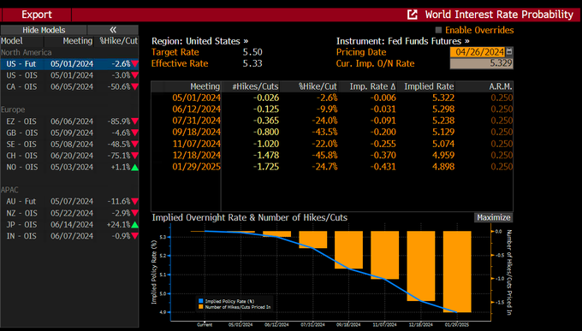Click the orange Number of Hikes/Cuts legend swatch

click(x=201, y=307)
